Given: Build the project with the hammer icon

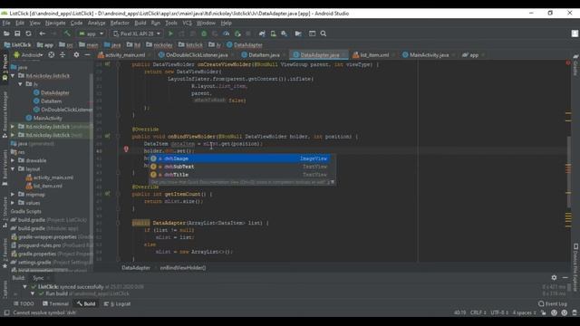Looking at the screenshot, I should click(x=67, y=34).
